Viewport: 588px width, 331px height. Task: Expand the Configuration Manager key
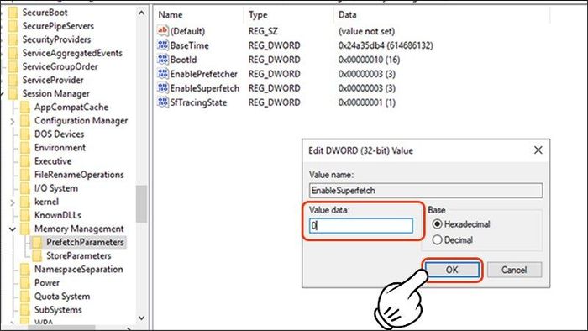12,122
